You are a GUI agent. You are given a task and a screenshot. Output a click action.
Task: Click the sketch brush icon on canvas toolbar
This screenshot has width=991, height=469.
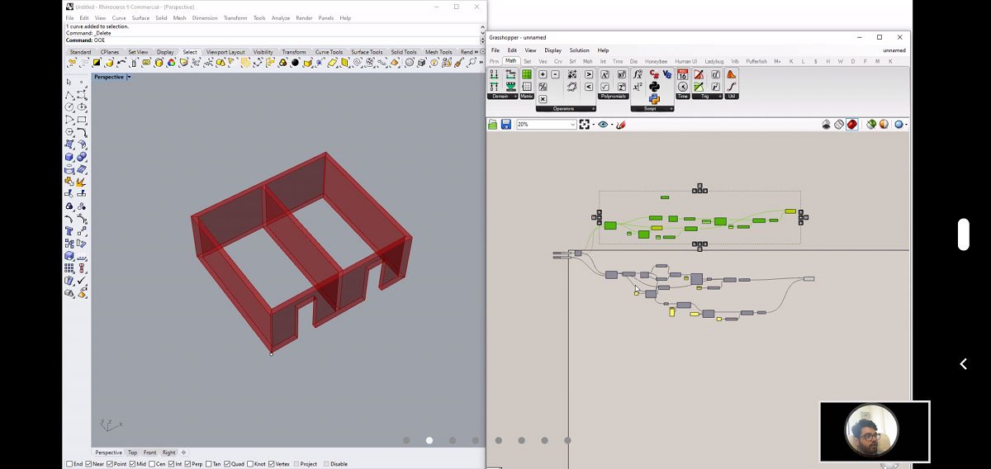(x=621, y=125)
